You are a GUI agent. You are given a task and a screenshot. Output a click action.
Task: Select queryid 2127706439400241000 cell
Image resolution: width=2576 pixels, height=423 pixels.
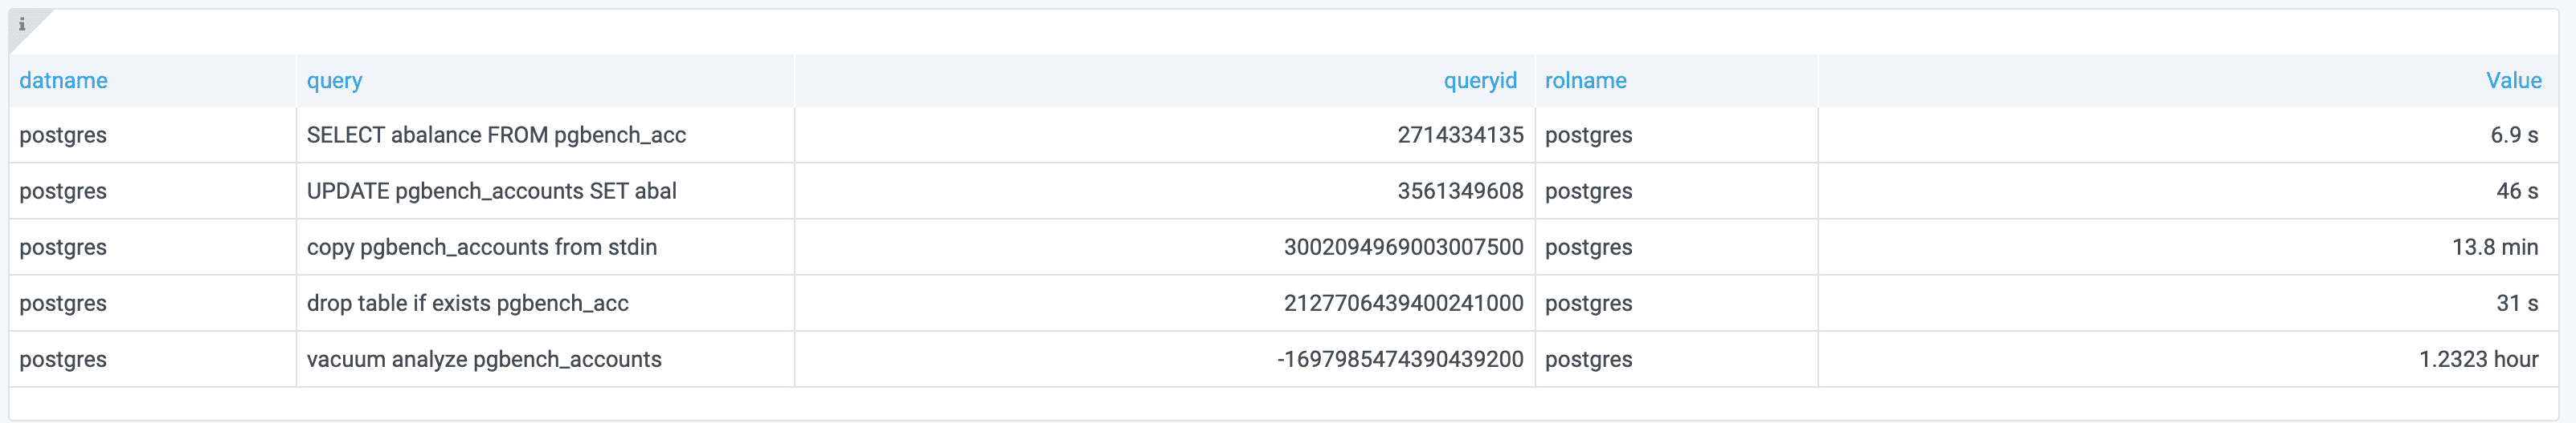pos(1403,304)
